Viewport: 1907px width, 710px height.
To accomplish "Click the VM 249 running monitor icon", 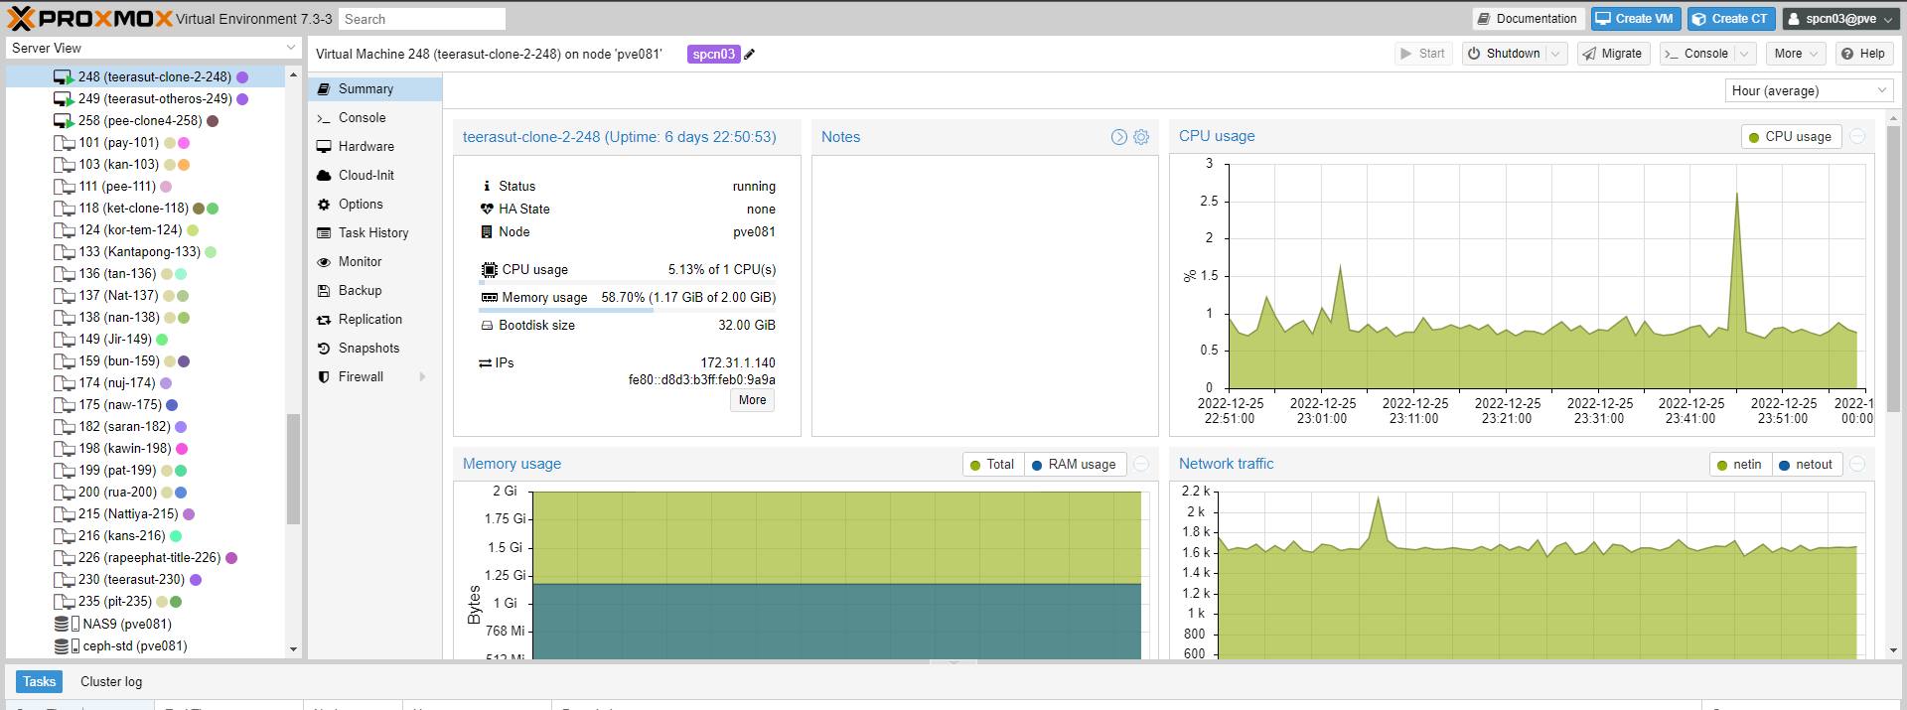I will (64, 98).
